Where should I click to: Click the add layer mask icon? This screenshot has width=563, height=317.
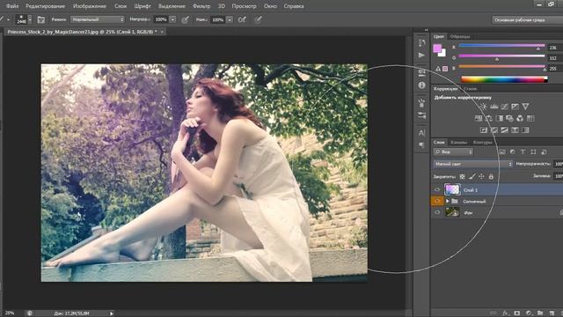[x=517, y=313]
